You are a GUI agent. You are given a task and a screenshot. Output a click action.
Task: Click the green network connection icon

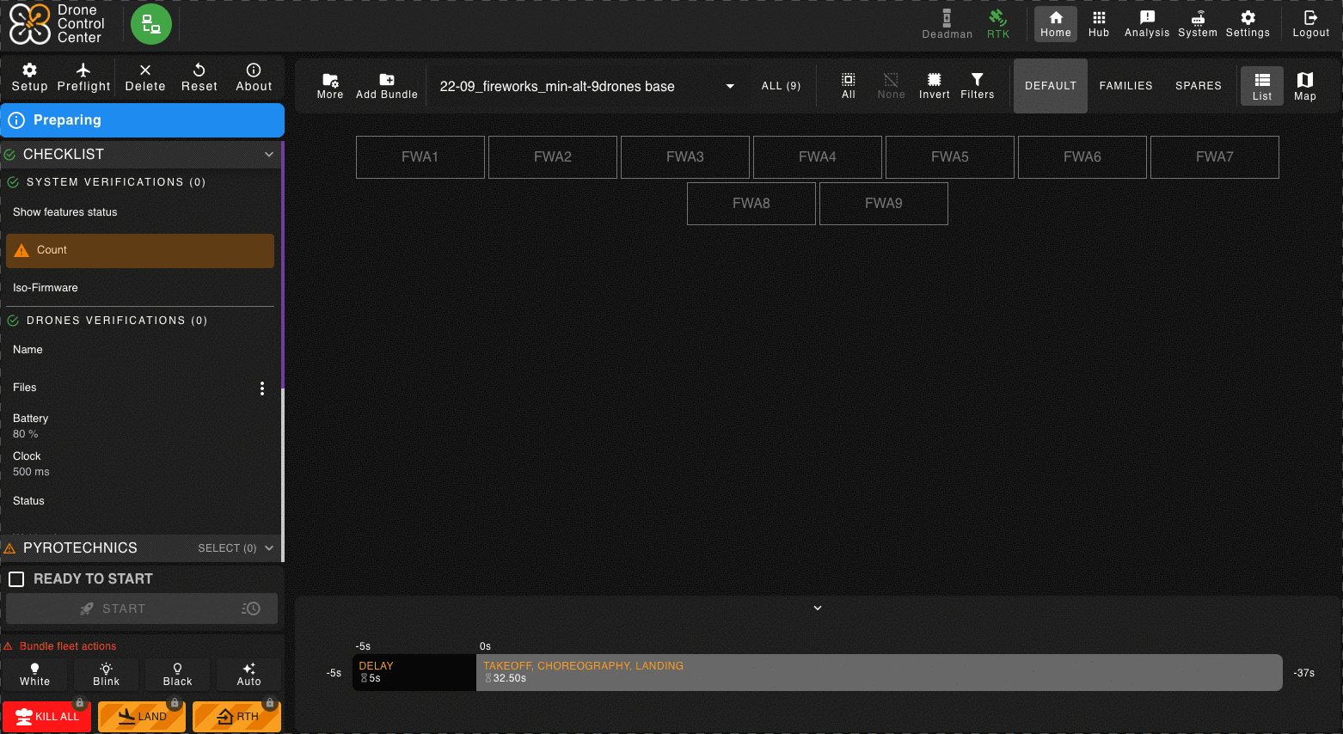point(151,24)
